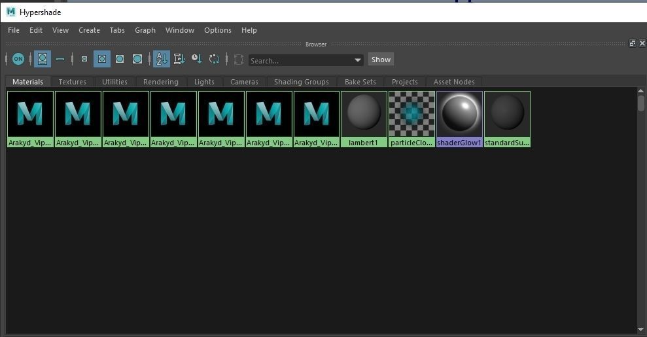Reverse the node sort order
The width and height of the screenshot is (647, 337).
pyautogui.click(x=214, y=59)
